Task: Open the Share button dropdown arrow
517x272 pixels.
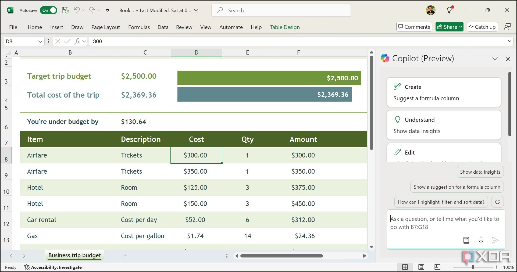Action: (460, 27)
